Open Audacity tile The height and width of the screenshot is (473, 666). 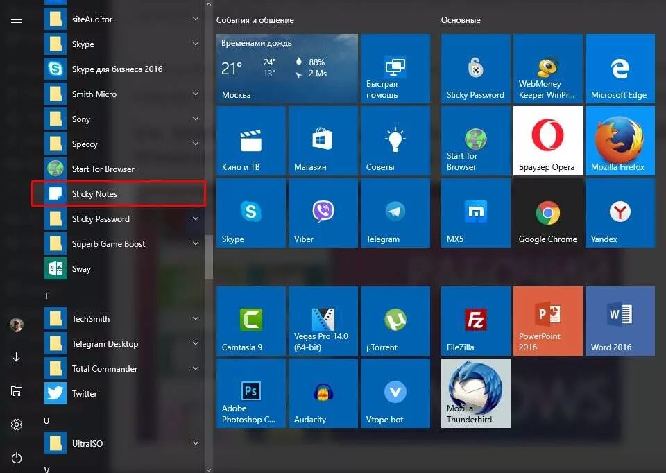[323, 393]
